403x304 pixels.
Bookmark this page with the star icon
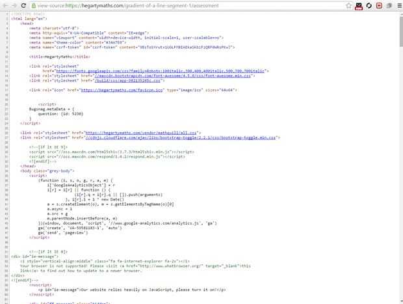tap(348, 5)
